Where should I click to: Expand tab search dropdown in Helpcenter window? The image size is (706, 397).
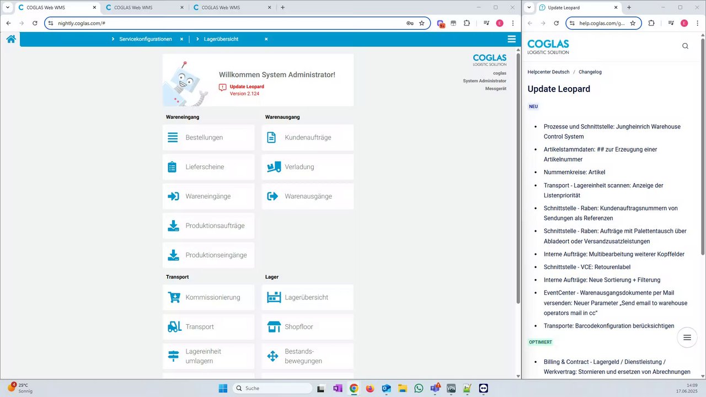pos(529,8)
